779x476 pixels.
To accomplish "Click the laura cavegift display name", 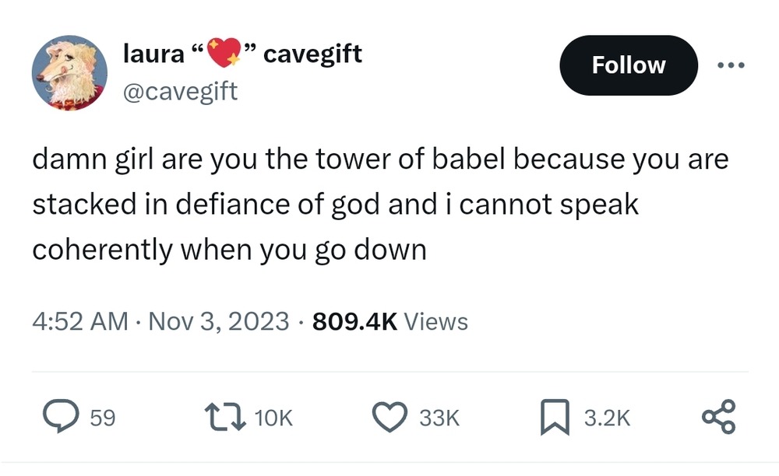I will (242, 53).
